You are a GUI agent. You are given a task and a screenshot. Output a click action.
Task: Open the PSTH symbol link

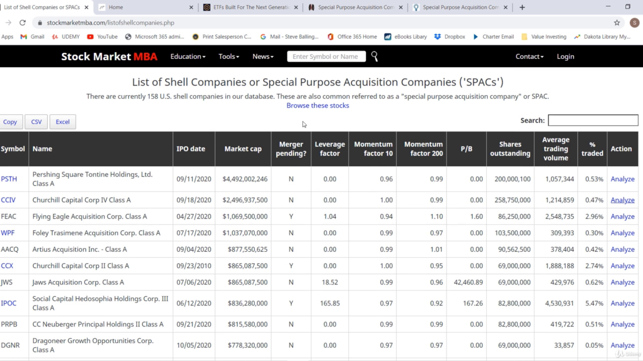click(x=9, y=179)
